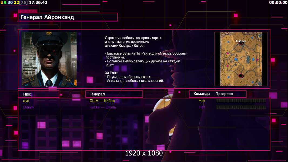Click the 00:00:00 timer at top right
This screenshot has height=162, width=288.
coord(278,3)
